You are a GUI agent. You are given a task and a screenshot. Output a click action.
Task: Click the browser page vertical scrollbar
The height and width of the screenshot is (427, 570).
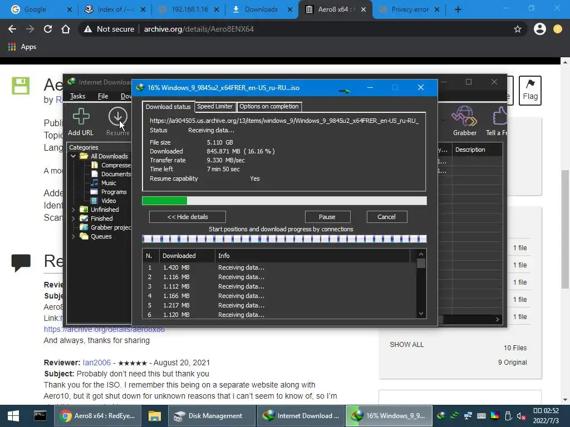coord(566,229)
